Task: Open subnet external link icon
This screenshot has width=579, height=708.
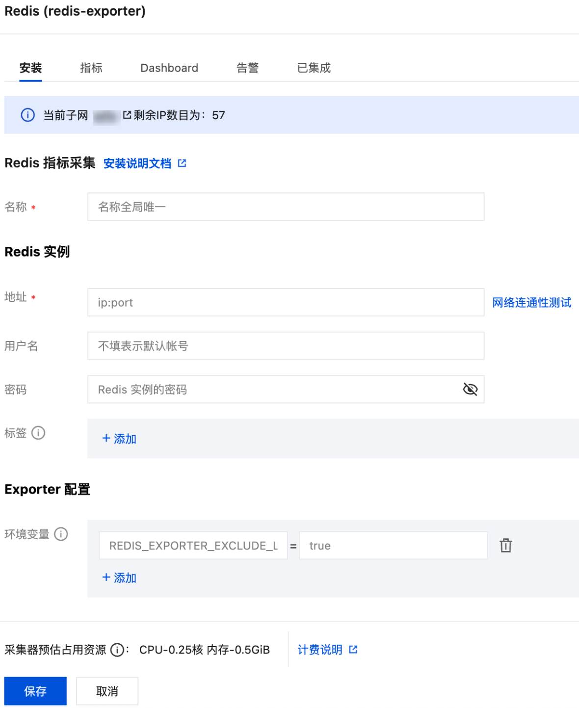Action: click(x=127, y=115)
